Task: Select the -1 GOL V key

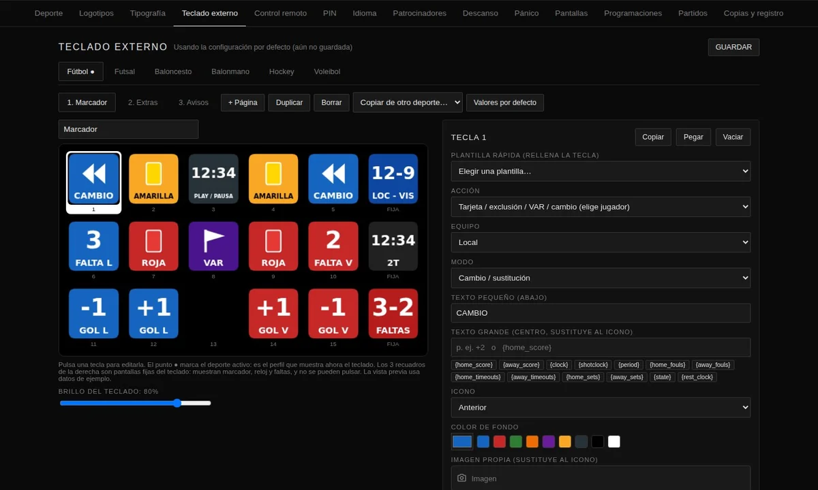Action: pos(333,314)
